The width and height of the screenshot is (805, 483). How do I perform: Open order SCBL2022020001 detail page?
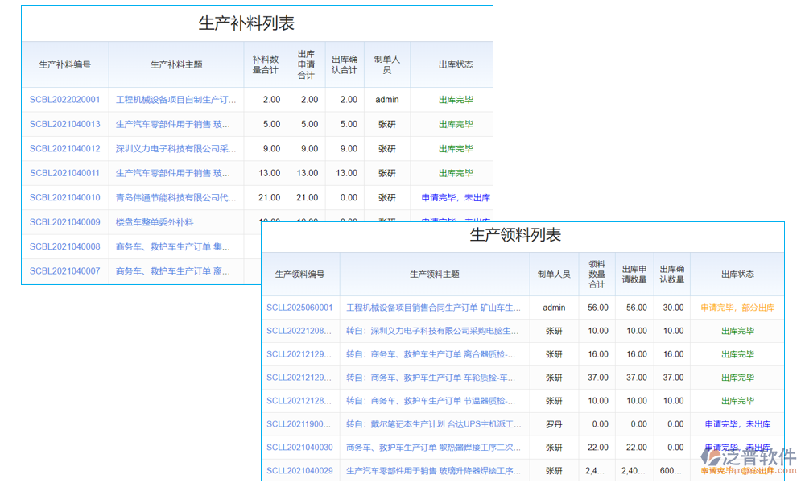coord(65,99)
